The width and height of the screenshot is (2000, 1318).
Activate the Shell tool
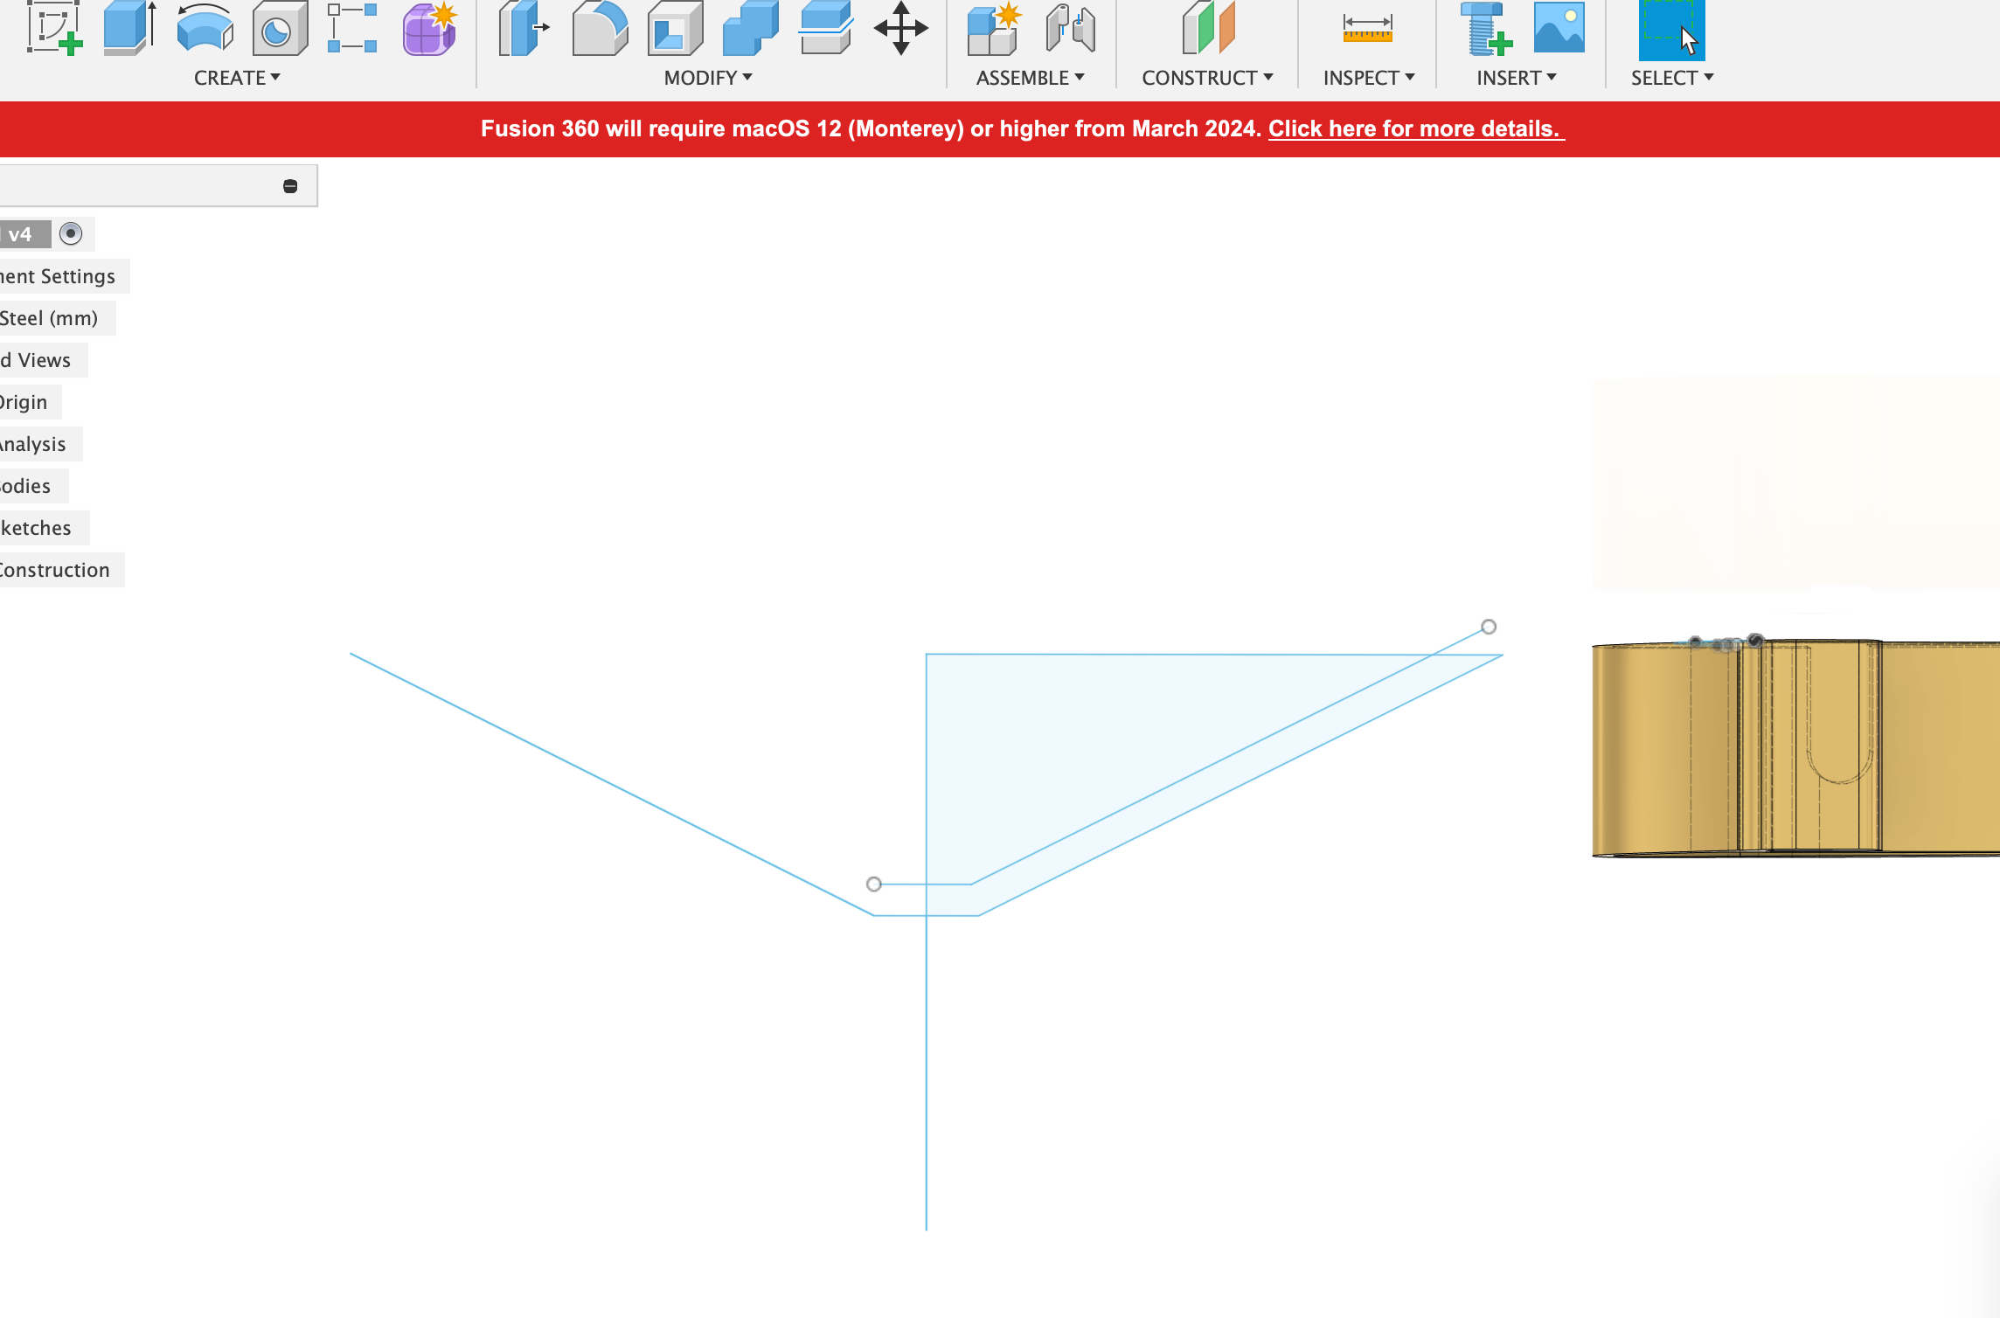point(675,28)
